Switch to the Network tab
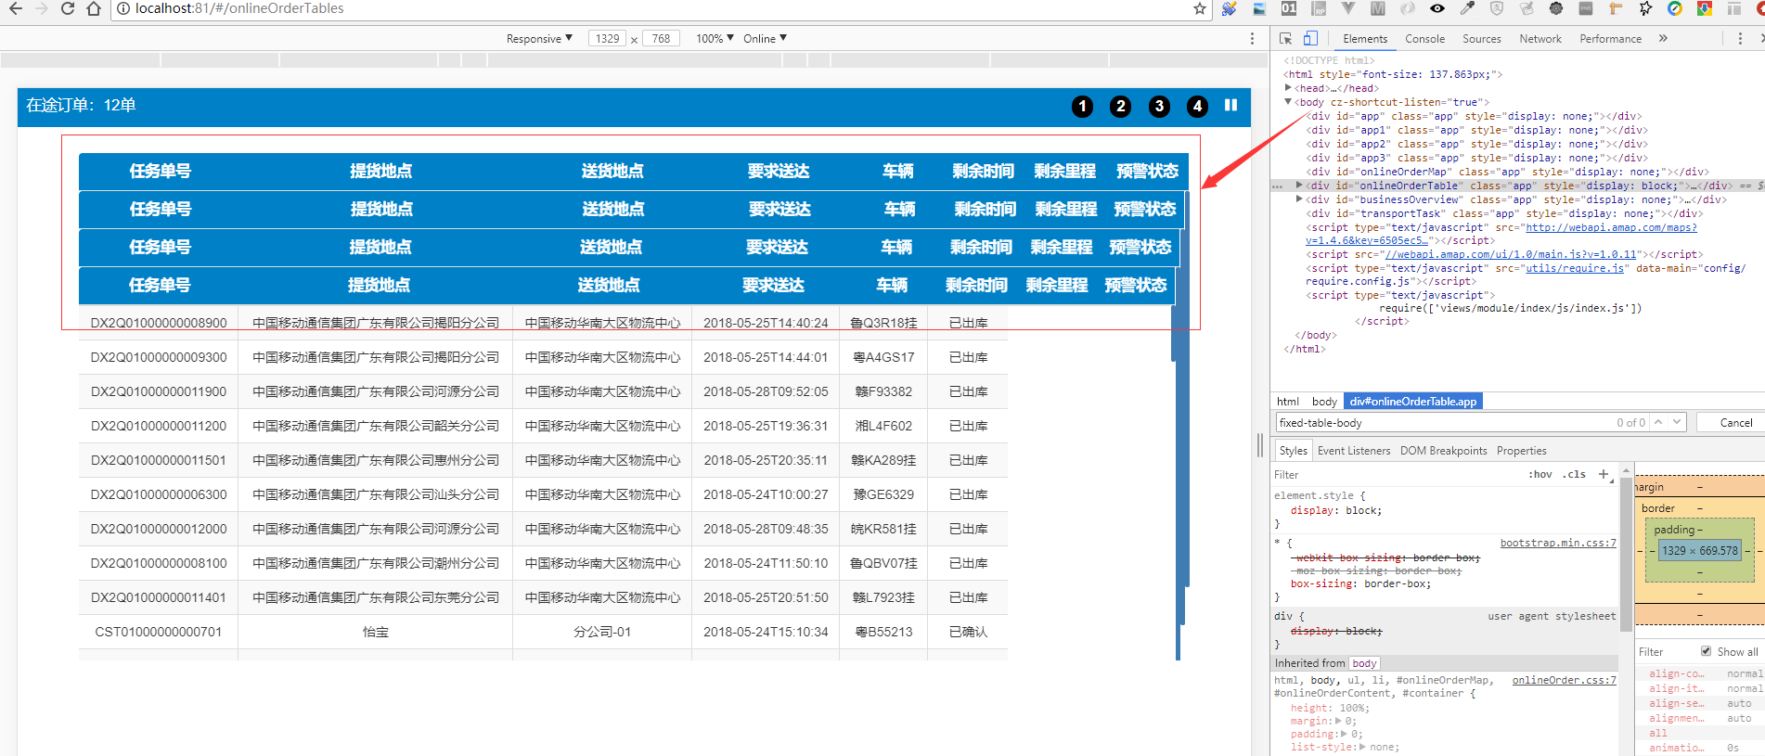The height and width of the screenshot is (756, 1765). pos(1540,38)
